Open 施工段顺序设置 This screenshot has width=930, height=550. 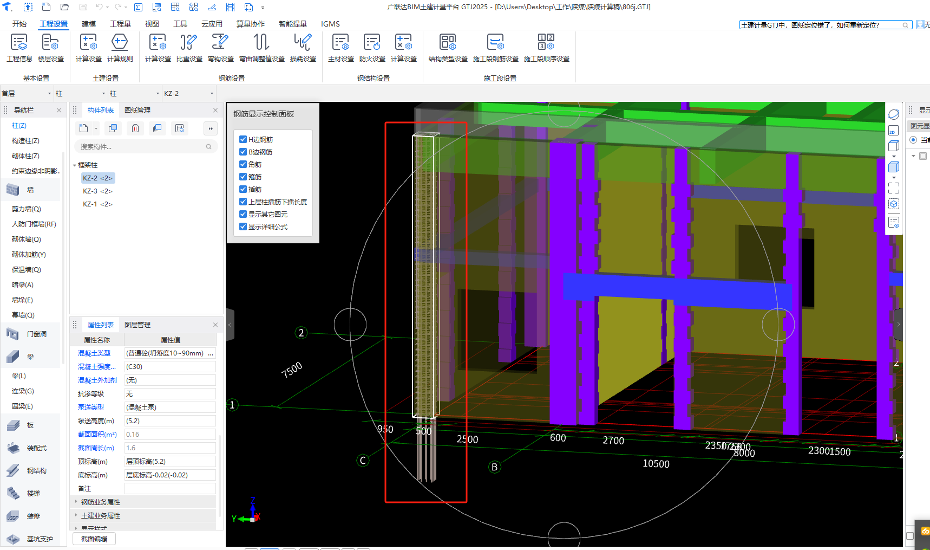[547, 48]
